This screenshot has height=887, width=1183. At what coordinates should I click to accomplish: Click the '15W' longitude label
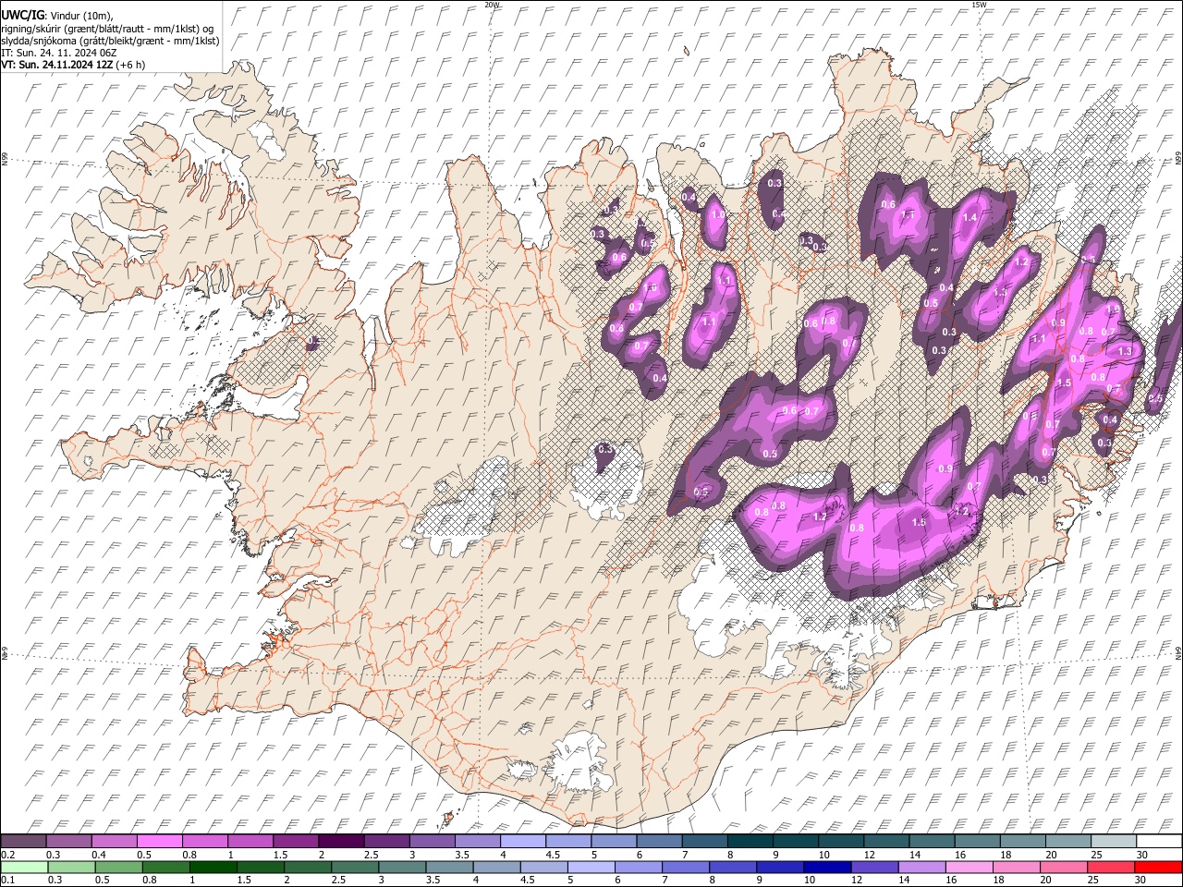pyautogui.click(x=979, y=5)
